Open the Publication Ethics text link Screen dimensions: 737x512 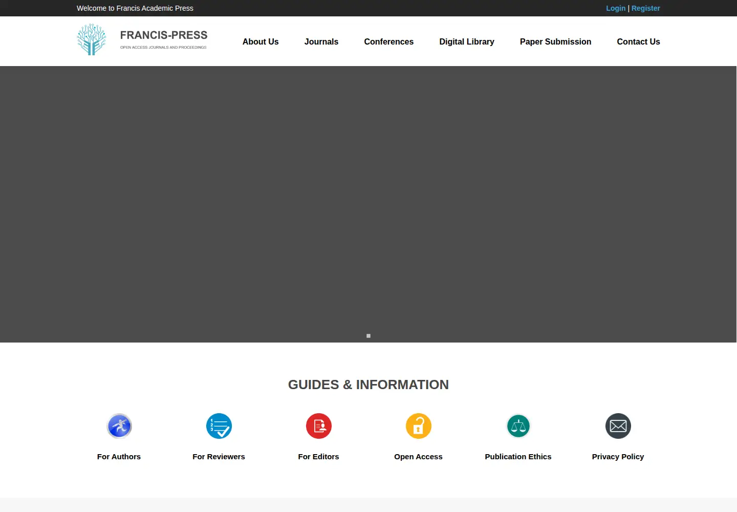[x=518, y=457]
